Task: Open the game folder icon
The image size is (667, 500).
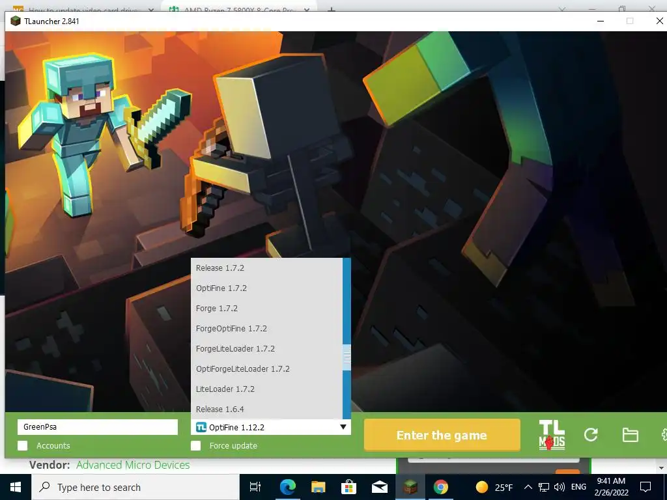Action: coord(630,435)
